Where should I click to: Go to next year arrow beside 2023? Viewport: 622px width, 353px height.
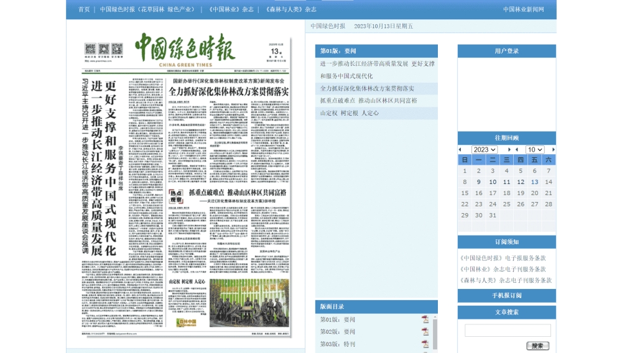coord(509,149)
